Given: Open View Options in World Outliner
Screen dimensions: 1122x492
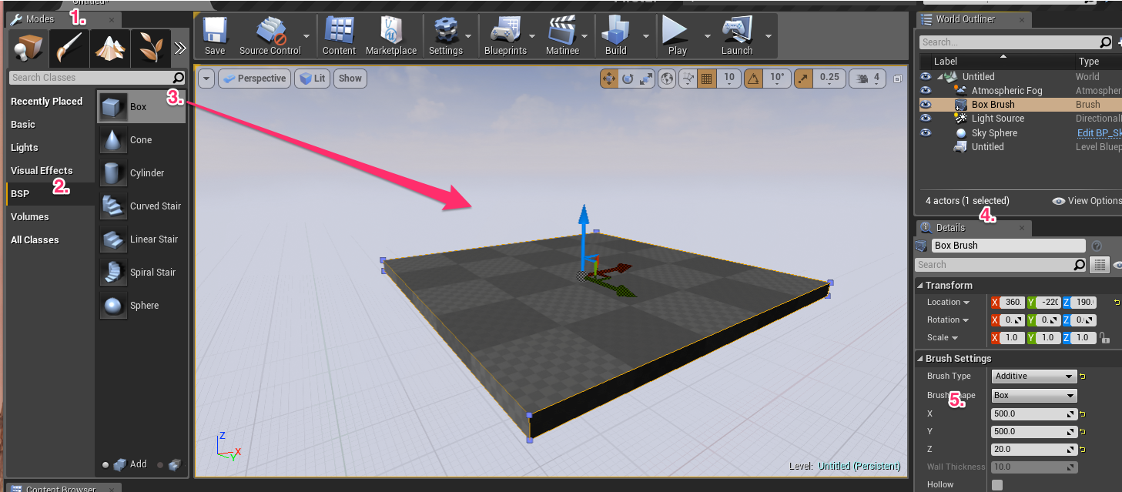Looking at the screenshot, I should click(1087, 201).
